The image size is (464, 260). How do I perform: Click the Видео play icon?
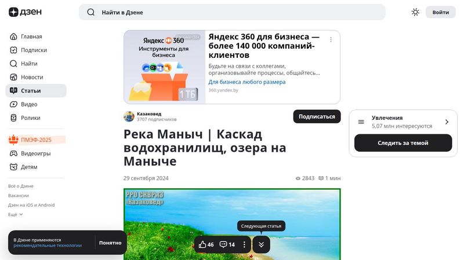[13, 104]
